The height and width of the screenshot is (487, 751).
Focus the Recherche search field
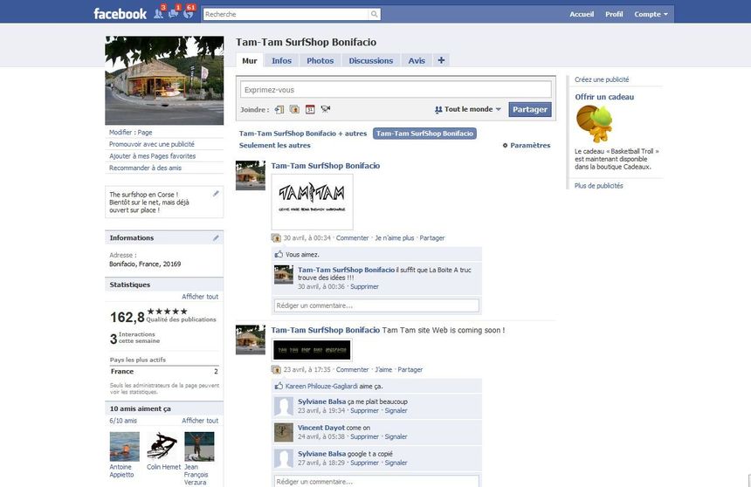286,14
